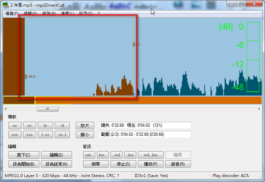This screenshot has width=265, height=182.
Task: Click the =>|.. audio preview button
Action: click(x=89, y=155)
